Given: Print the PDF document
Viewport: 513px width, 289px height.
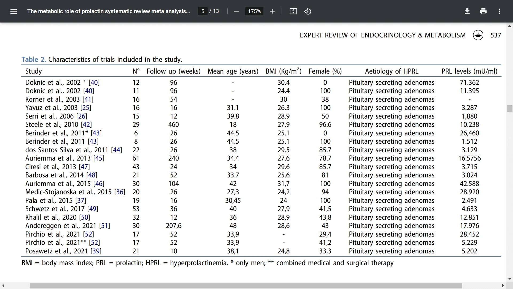Looking at the screenshot, I should pos(483,11).
